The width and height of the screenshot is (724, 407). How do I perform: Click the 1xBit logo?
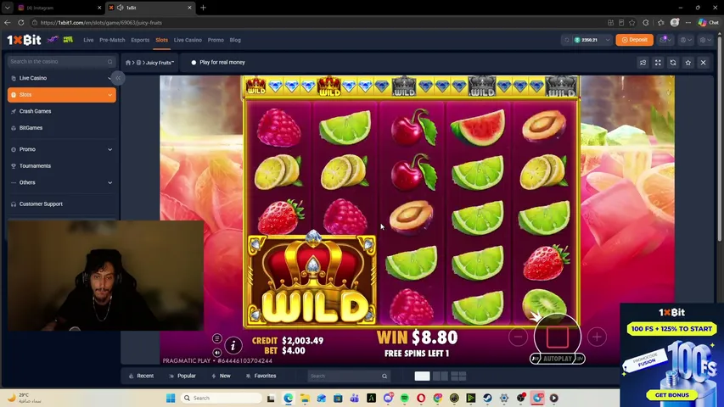[24, 40]
